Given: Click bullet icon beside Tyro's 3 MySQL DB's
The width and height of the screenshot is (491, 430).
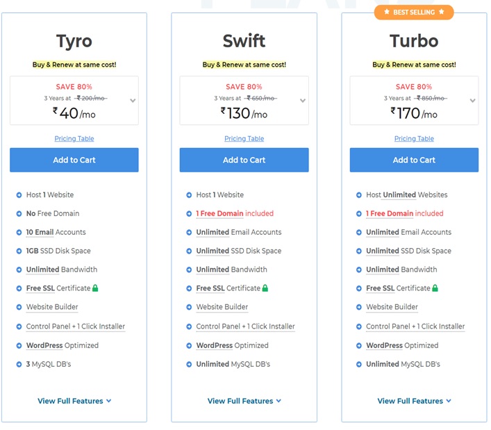Looking at the screenshot, I should (x=19, y=365).
